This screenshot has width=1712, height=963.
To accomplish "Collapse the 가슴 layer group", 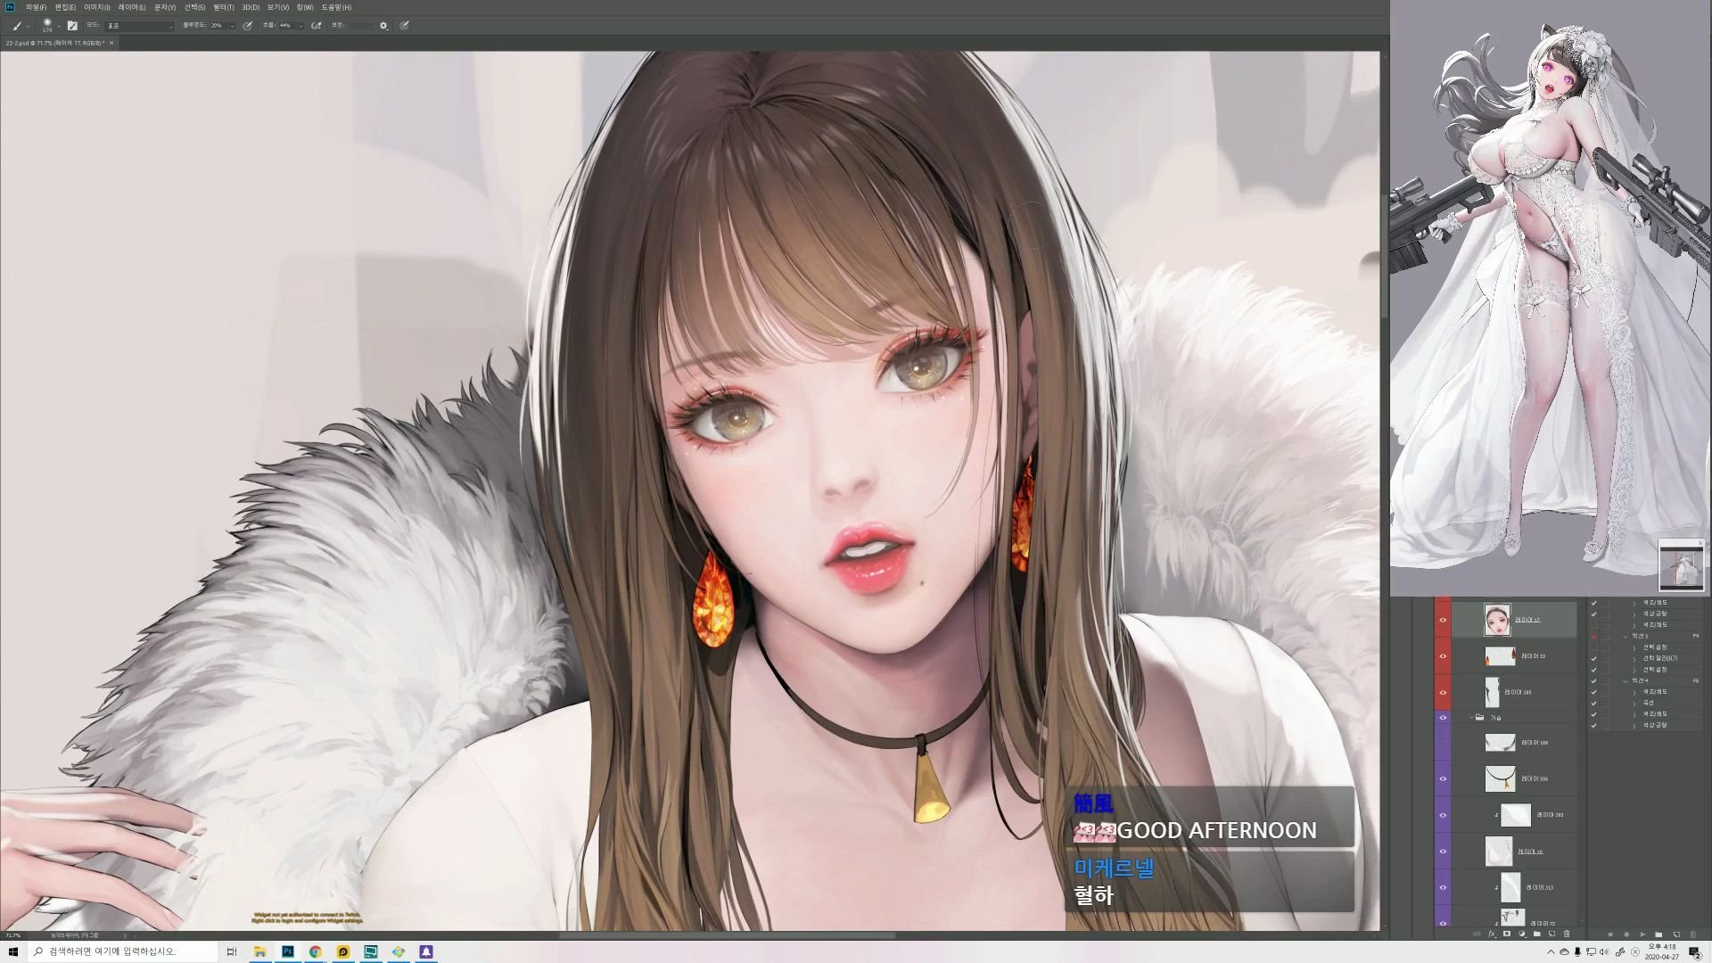I will coord(1472,717).
